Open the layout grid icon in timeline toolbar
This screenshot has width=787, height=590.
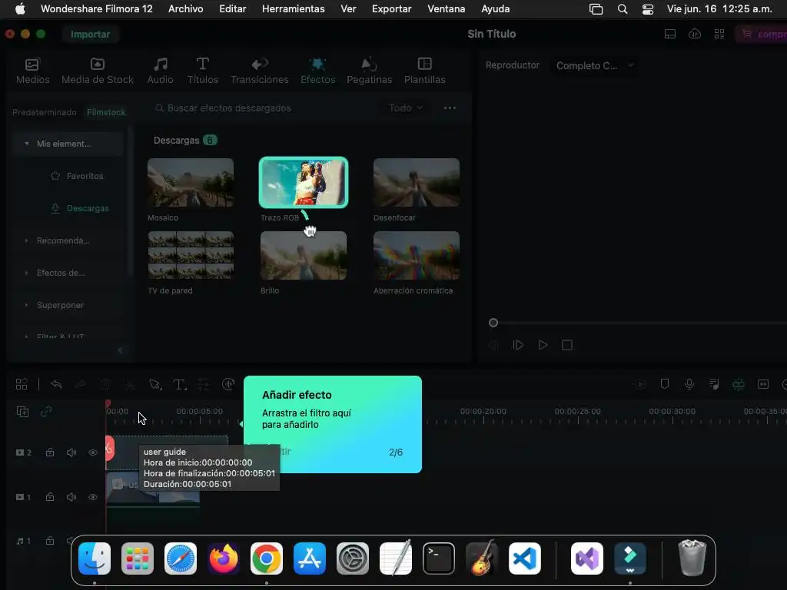pyautogui.click(x=22, y=384)
